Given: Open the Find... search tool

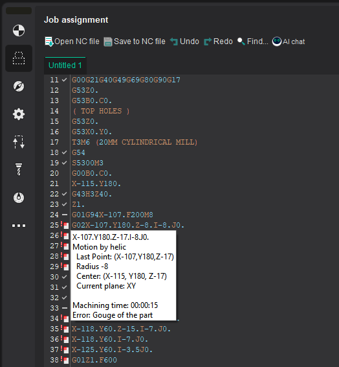Looking at the screenshot, I should coord(253,41).
